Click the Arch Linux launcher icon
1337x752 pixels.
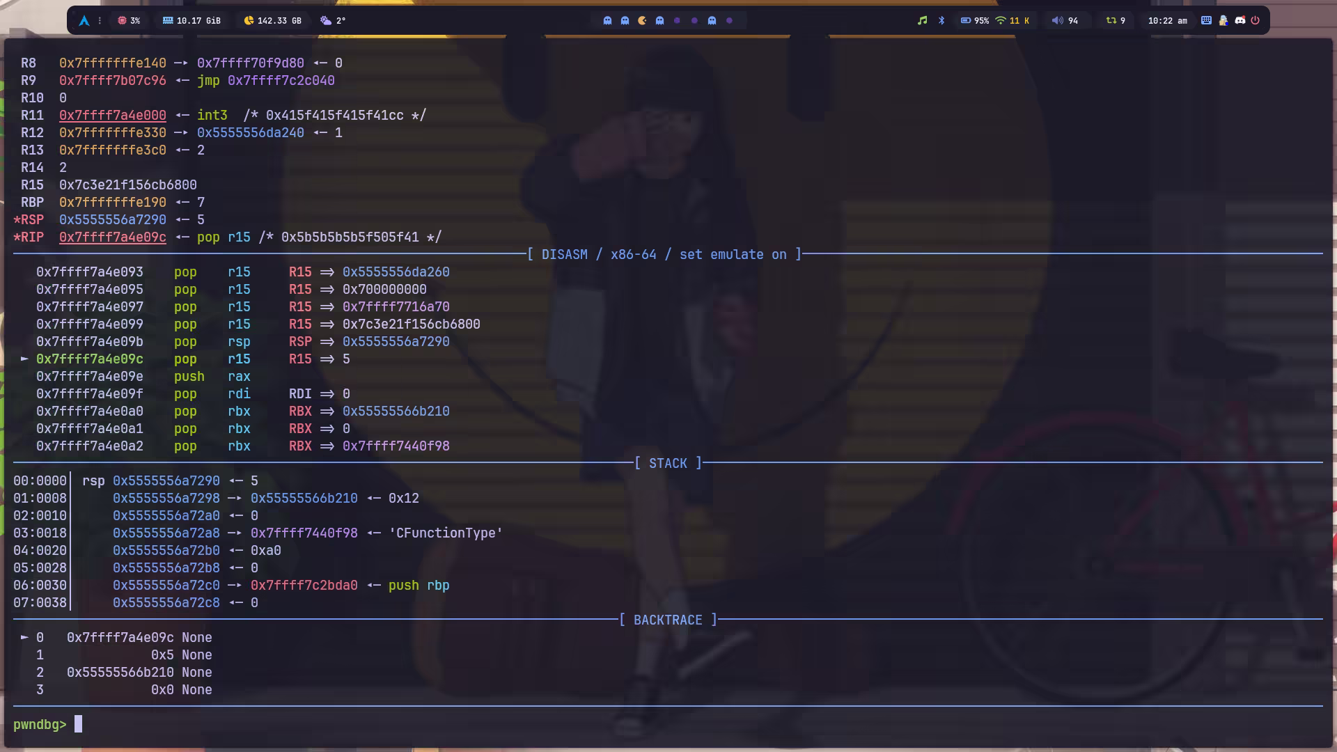pyautogui.click(x=84, y=21)
